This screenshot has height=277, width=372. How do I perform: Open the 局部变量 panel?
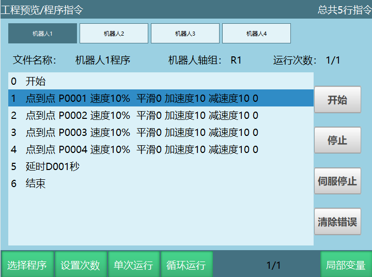(x=346, y=265)
